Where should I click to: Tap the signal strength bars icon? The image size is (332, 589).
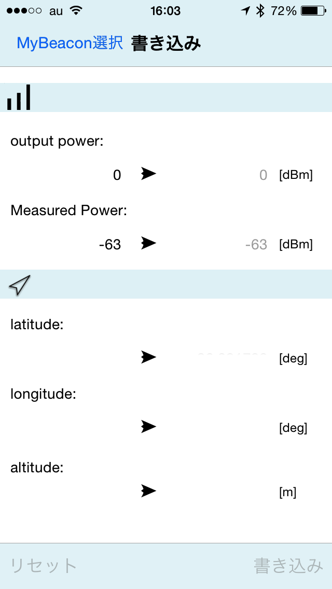point(19,97)
